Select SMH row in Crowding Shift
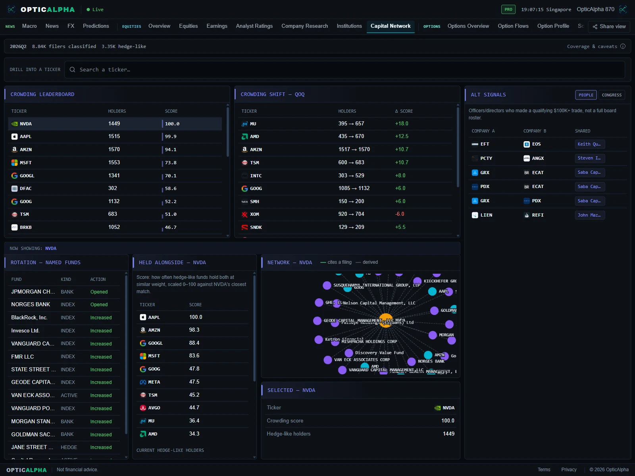 [x=345, y=202]
